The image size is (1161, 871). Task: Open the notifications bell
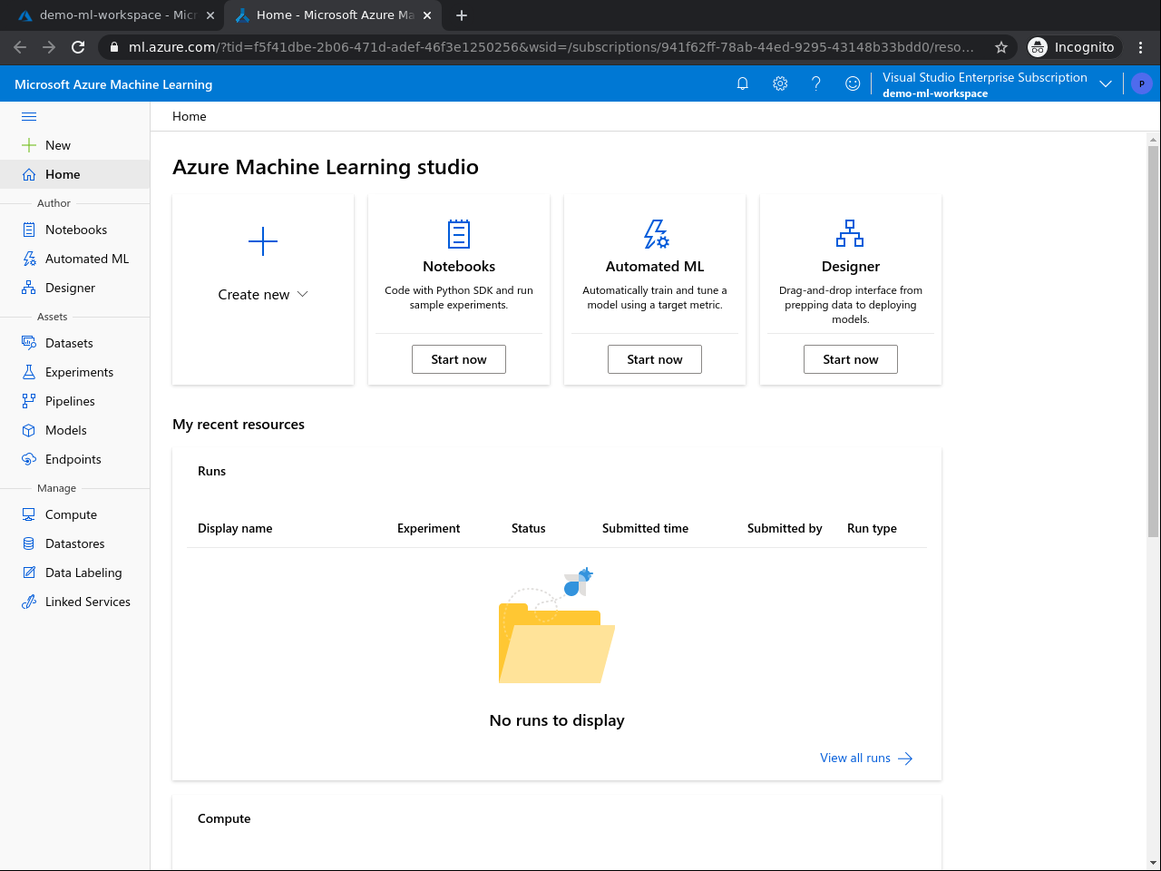(743, 83)
